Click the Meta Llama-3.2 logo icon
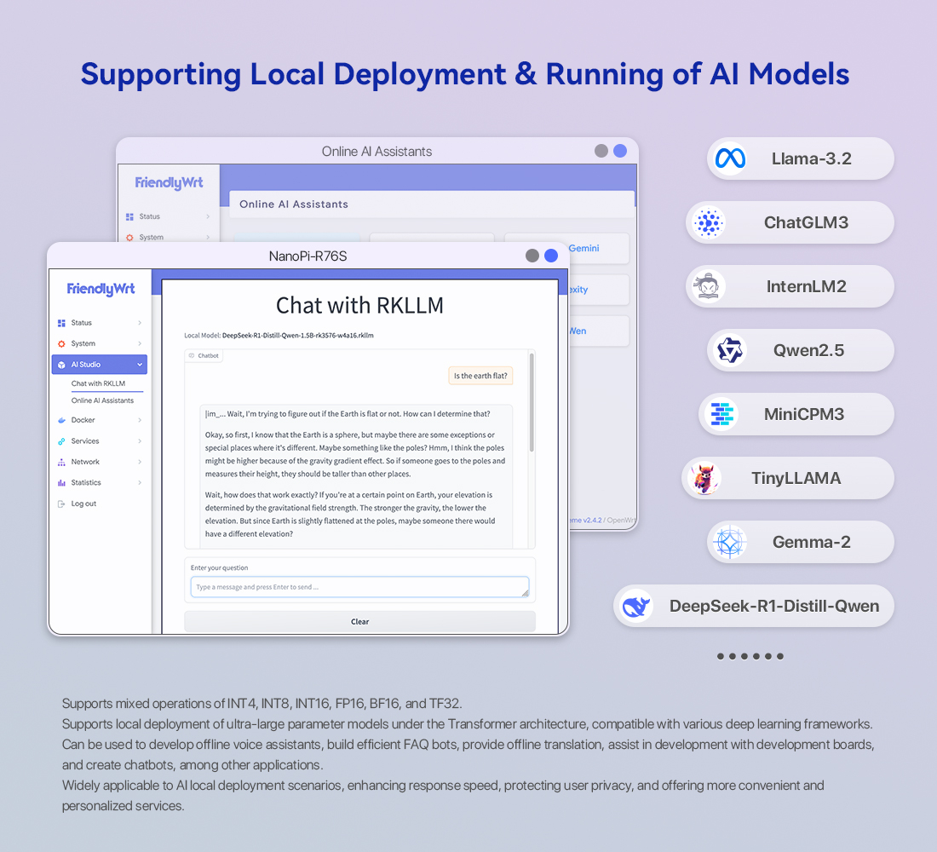937x852 pixels. tap(730, 158)
